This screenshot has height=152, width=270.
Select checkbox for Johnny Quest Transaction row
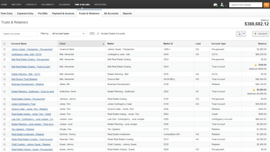(x=5, y=49)
